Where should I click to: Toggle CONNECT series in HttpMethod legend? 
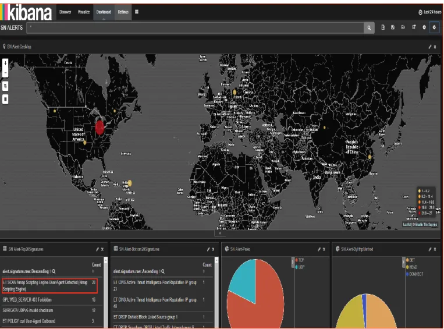pos(414,274)
